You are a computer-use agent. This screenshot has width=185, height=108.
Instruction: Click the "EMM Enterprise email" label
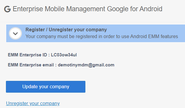click(x=31, y=65)
